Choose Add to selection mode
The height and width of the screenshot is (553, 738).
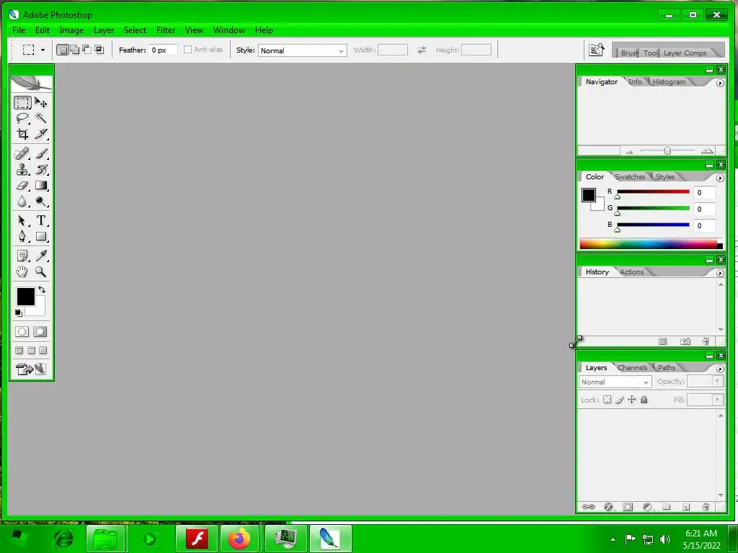pos(74,50)
